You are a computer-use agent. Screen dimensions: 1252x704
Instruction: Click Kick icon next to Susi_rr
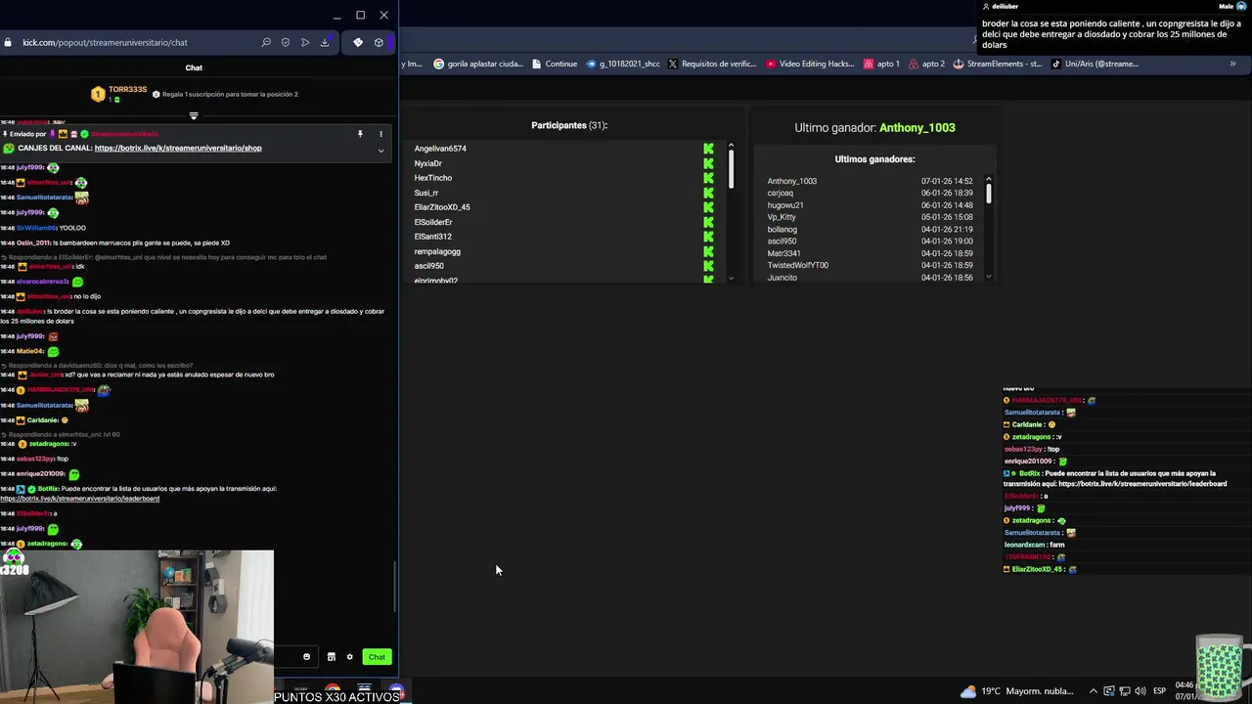coord(708,193)
